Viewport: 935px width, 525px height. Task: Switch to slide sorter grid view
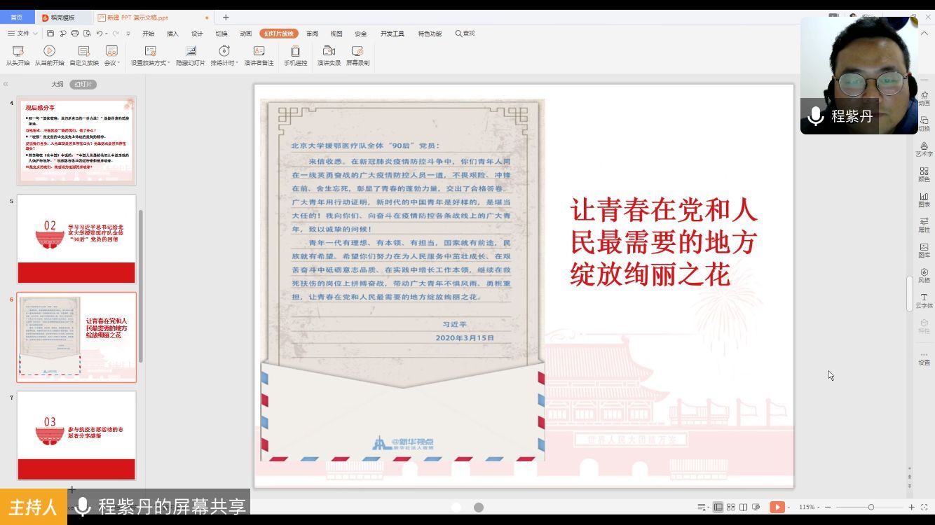point(731,507)
